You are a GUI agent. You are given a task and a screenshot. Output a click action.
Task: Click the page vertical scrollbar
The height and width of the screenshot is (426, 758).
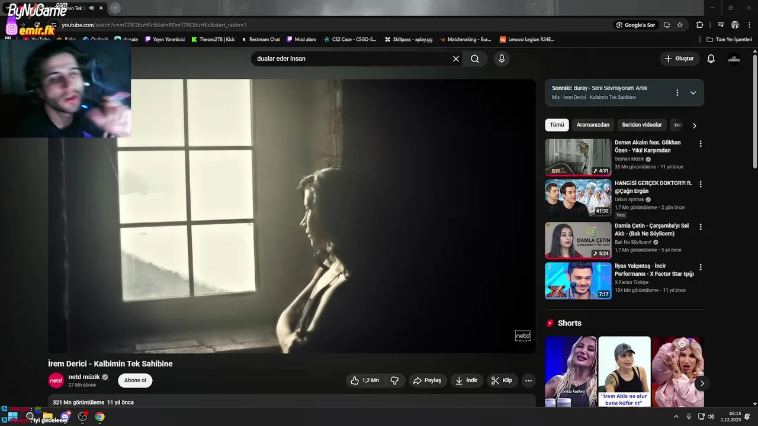coord(755,112)
